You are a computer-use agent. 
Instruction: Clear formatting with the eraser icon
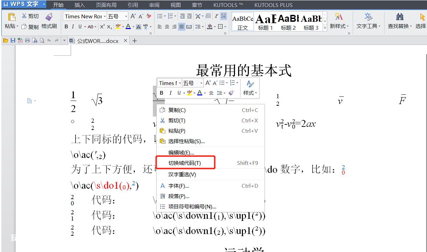(x=149, y=16)
